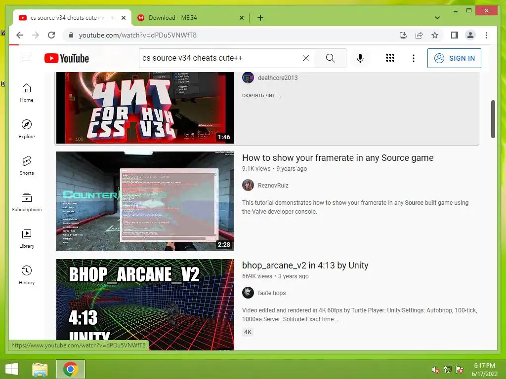Open the tab search dropdown arrow

pyautogui.click(x=437, y=18)
